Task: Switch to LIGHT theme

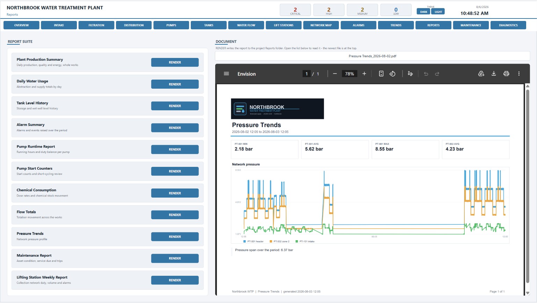Action: click(438, 12)
